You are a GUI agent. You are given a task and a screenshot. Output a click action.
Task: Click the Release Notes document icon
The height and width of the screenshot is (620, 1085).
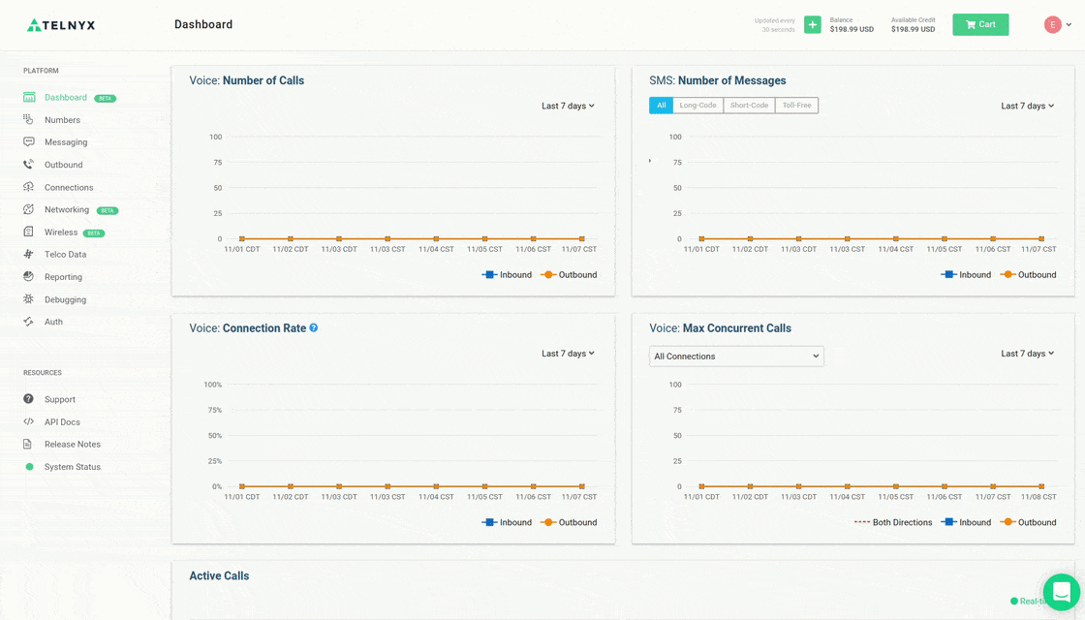coord(28,444)
